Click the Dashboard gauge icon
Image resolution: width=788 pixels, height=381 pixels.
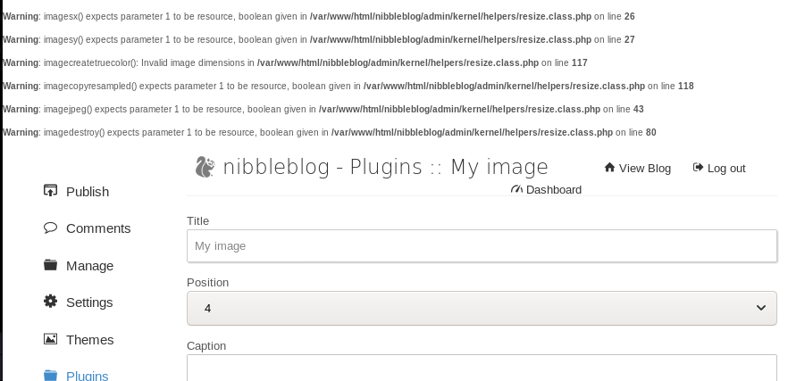pos(516,189)
